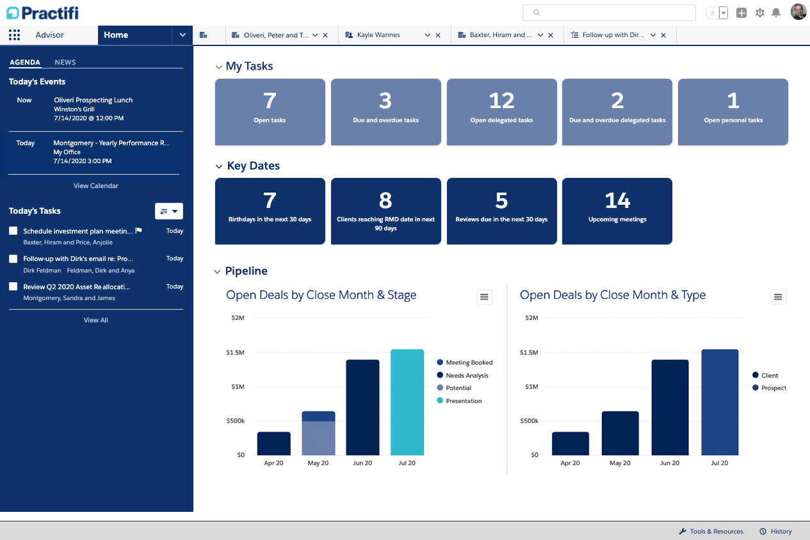The image size is (810, 540).
Task: Check off Schedule investment plan meeting task
Action: 13,230
